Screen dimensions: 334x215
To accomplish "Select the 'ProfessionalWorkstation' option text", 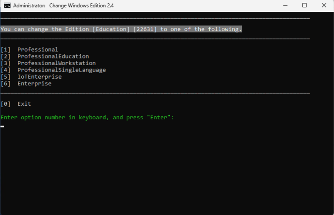I will (x=56, y=63).
